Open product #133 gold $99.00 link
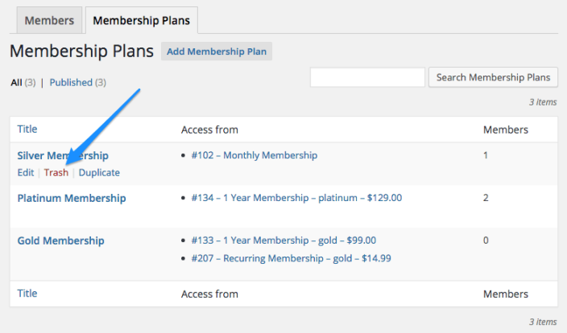This screenshot has height=333, width=567. [x=283, y=240]
